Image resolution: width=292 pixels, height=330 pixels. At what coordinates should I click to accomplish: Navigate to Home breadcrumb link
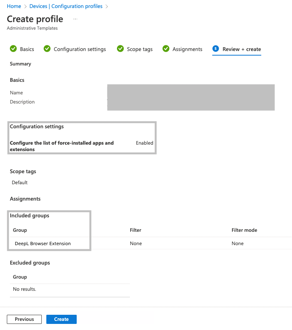pos(14,6)
